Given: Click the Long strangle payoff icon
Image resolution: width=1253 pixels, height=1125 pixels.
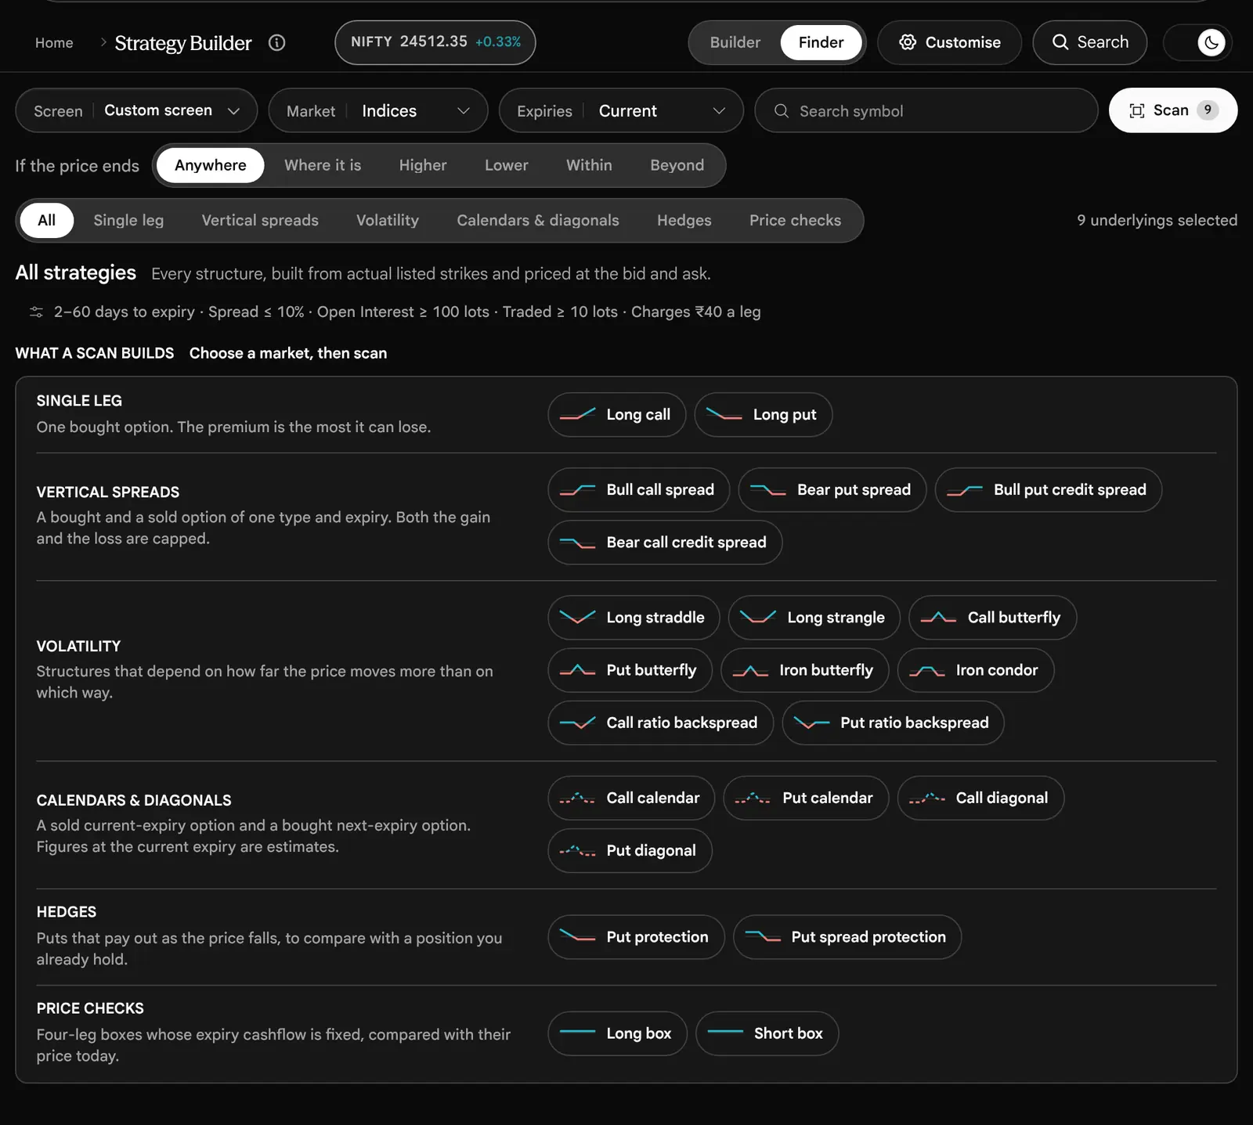Looking at the screenshot, I should click(x=758, y=618).
